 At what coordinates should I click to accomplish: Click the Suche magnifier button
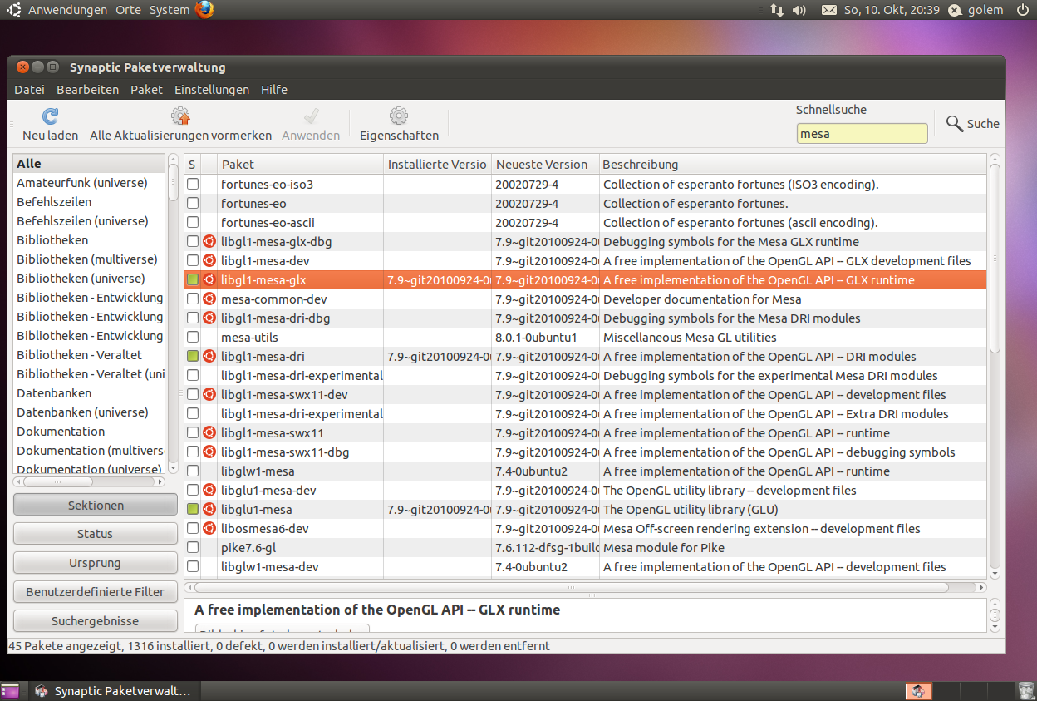[x=972, y=124]
